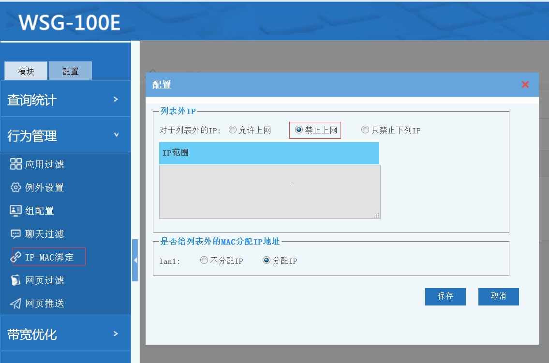Select 分配IP for lan1
The width and height of the screenshot is (549, 363).
(266, 261)
